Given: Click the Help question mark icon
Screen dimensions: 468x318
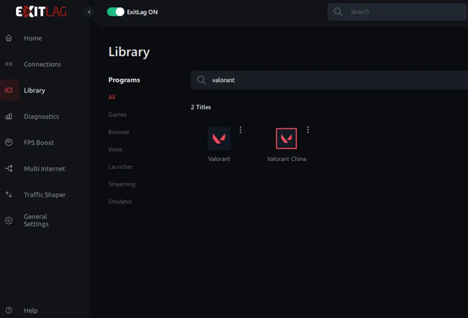Looking at the screenshot, I should point(9,310).
